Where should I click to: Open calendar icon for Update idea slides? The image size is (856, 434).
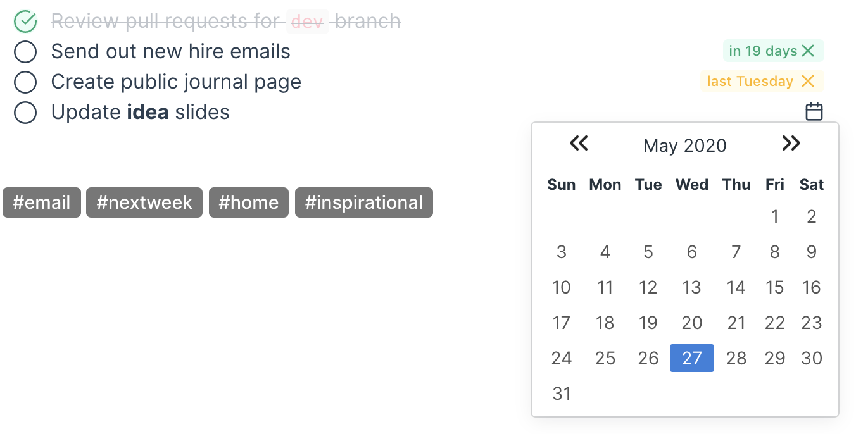814,112
